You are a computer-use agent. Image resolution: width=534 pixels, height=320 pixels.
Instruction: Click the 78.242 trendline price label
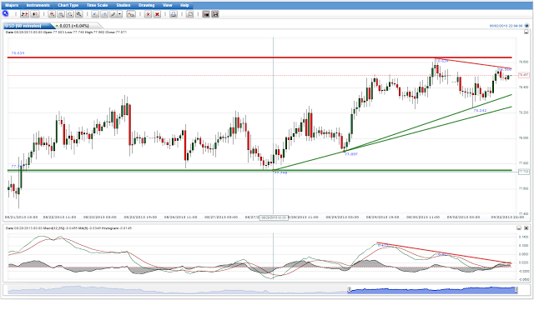tap(480, 111)
